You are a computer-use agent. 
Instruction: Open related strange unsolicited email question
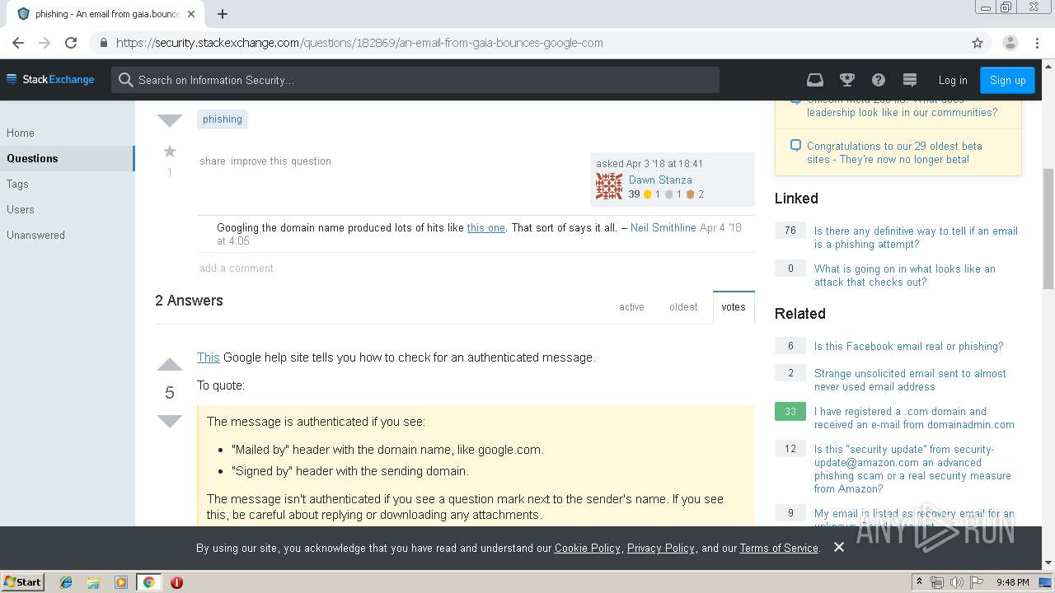(910, 380)
